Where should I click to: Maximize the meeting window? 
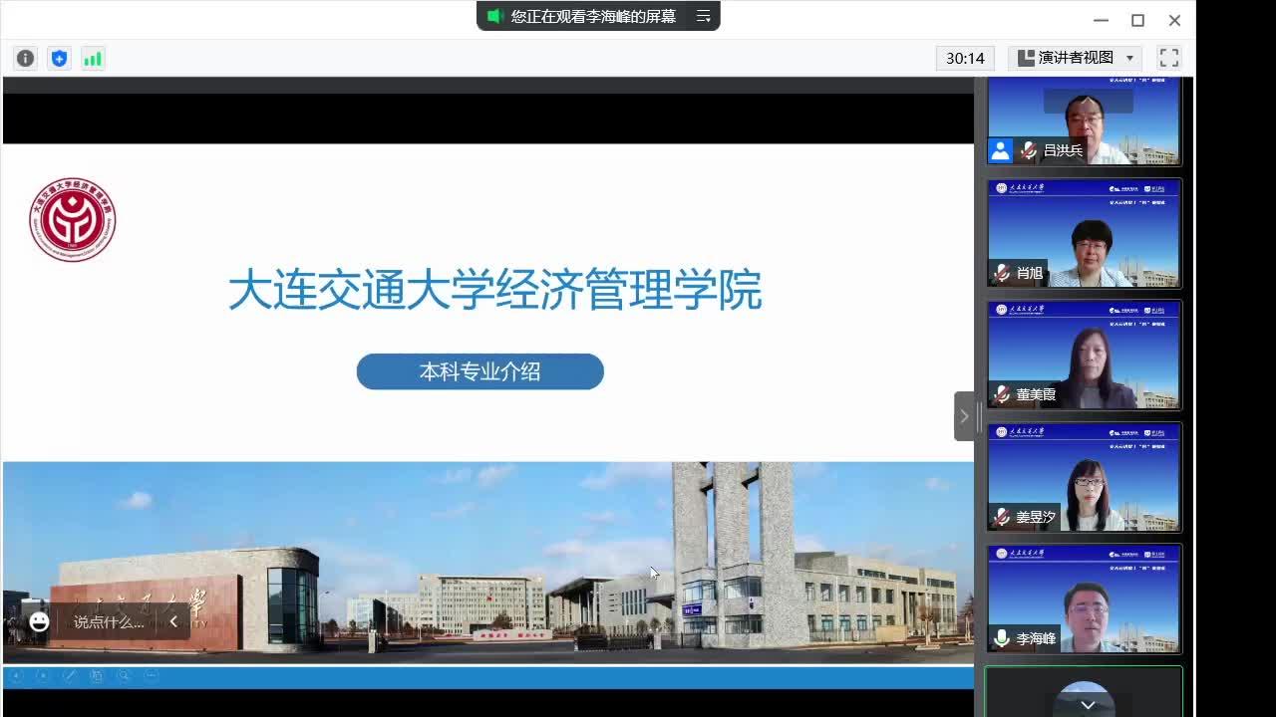pos(1137,20)
